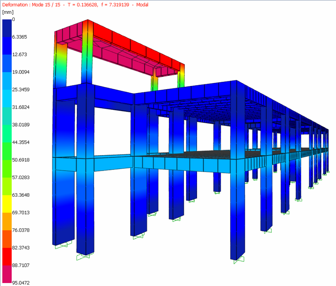This screenshot has height=286, width=336.
Task: Click the green support symbol under front-right column
Action: tap(239, 260)
